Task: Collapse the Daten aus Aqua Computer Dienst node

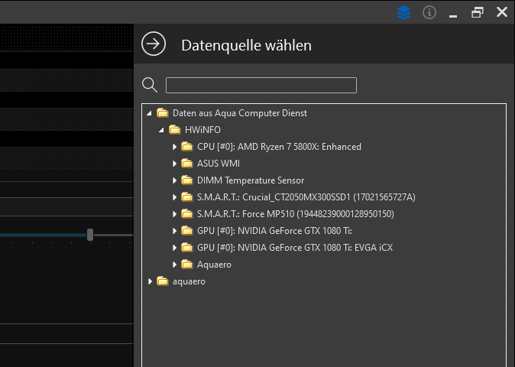Action: point(150,113)
